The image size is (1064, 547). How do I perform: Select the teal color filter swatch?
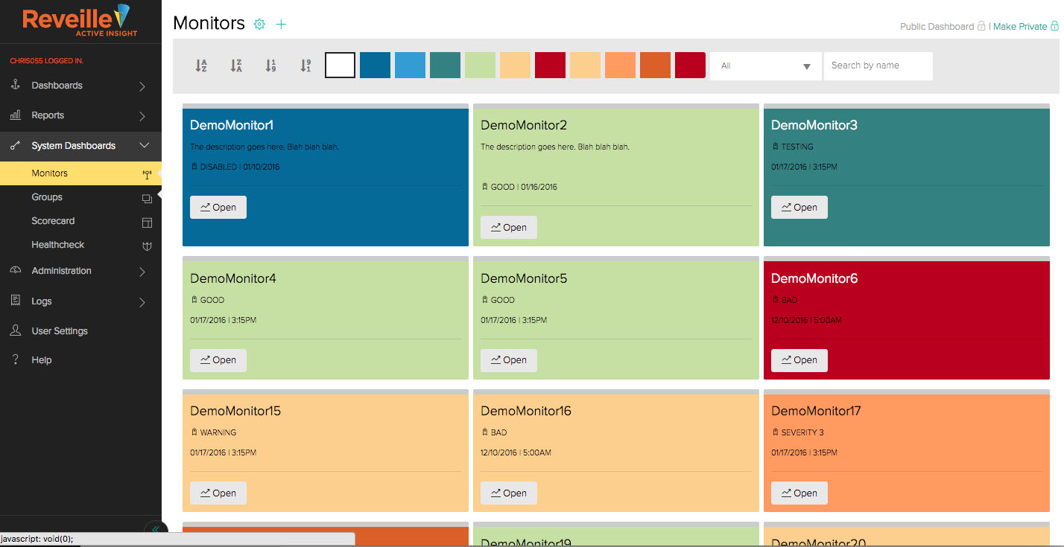[446, 65]
